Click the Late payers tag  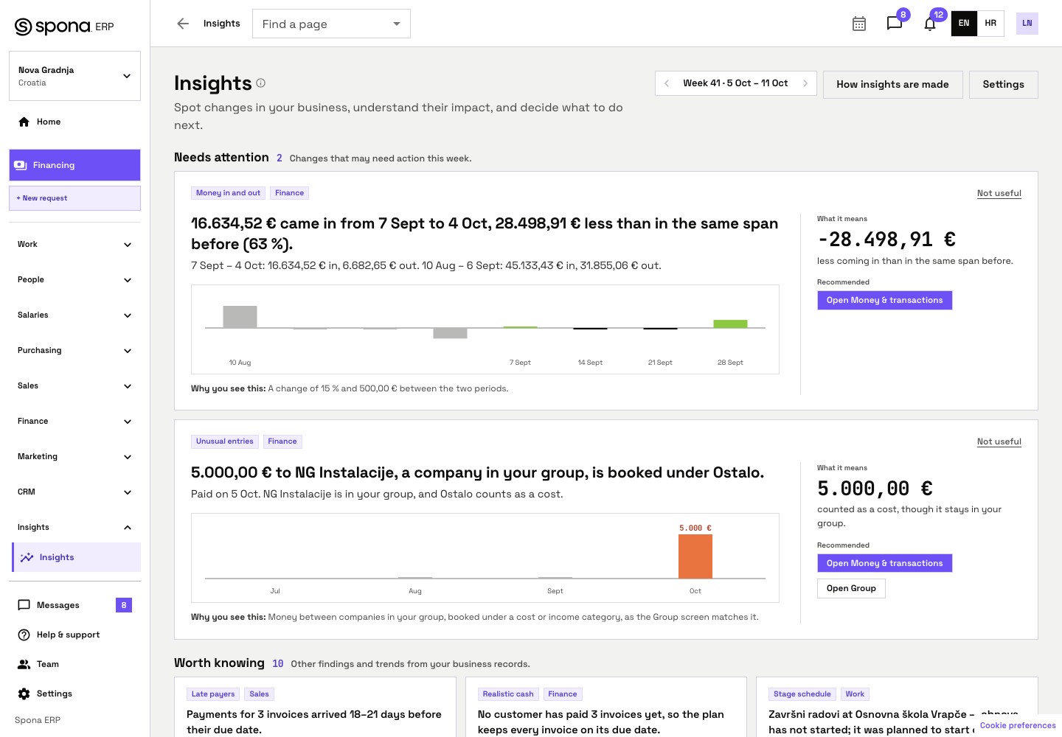[213, 694]
